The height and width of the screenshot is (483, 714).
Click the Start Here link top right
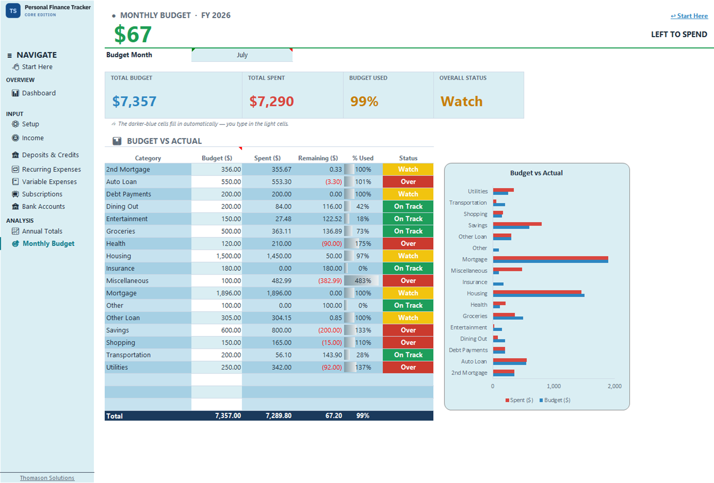click(689, 16)
